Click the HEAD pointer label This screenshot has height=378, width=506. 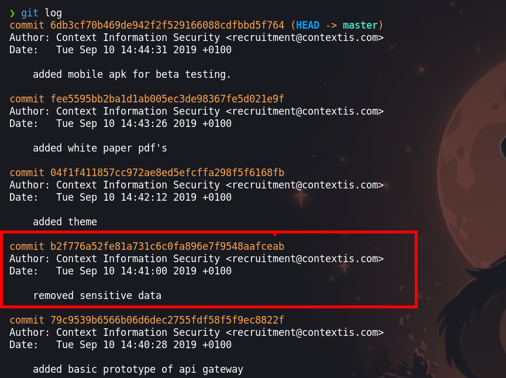point(308,25)
